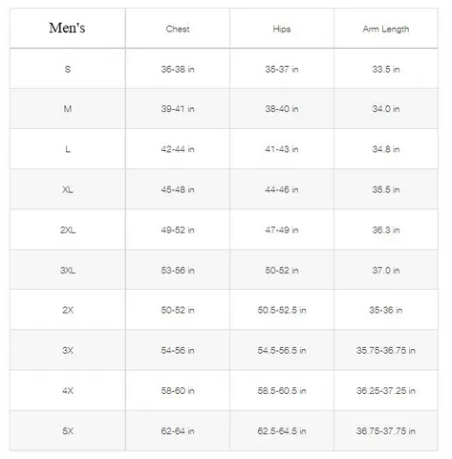Click the 3XL size row label
The image size is (452, 459).
pos(68,271)
